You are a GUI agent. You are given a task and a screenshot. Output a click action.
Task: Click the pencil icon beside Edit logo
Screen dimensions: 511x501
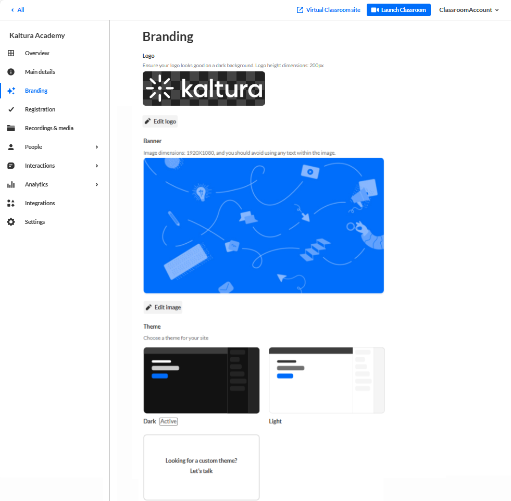coord(147,121)
